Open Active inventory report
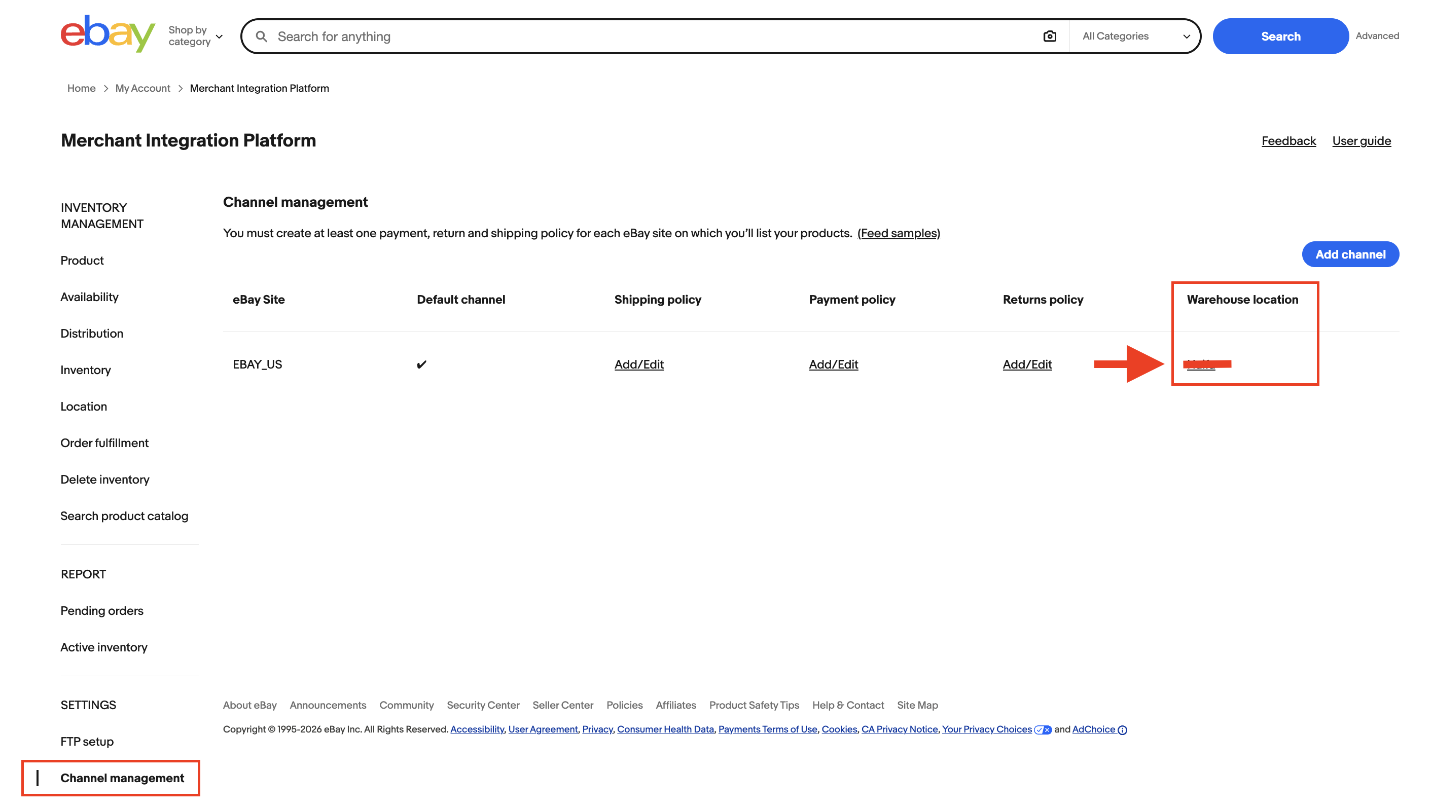The width and height of the screenshot is (1432, 806). click(104, 647)
